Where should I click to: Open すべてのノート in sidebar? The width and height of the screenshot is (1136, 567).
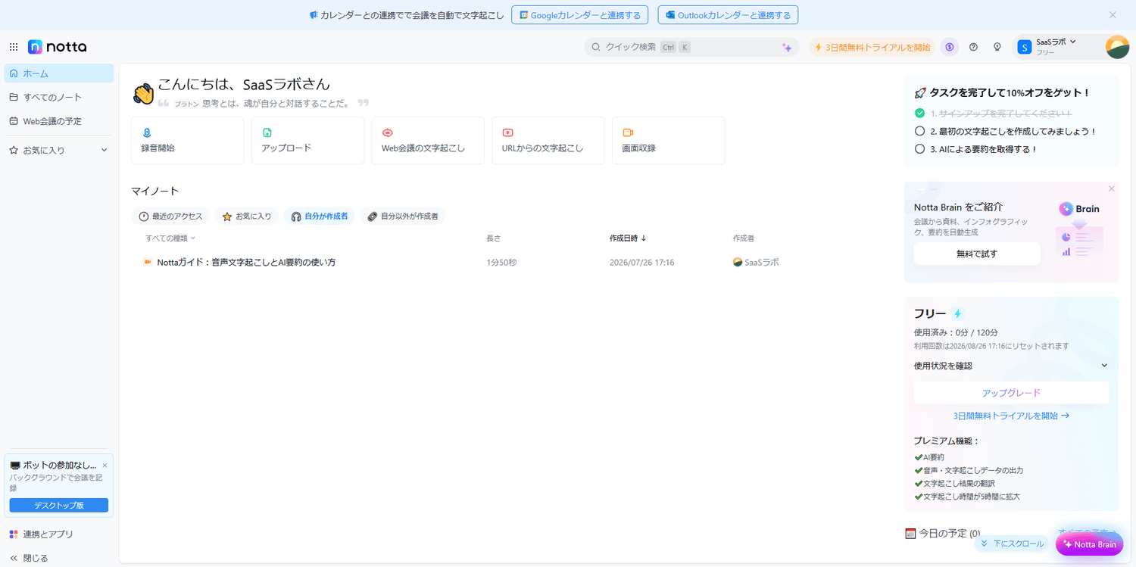pos(59,97)
